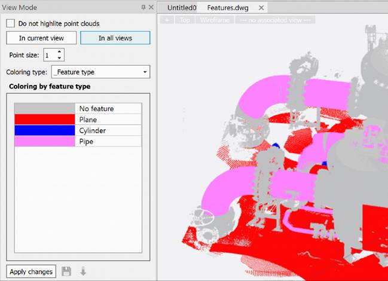Screen dimensions: 388x281
Task: Open the Coloring type dropdown
Action: pyautogui.click(x=100, y=72)
